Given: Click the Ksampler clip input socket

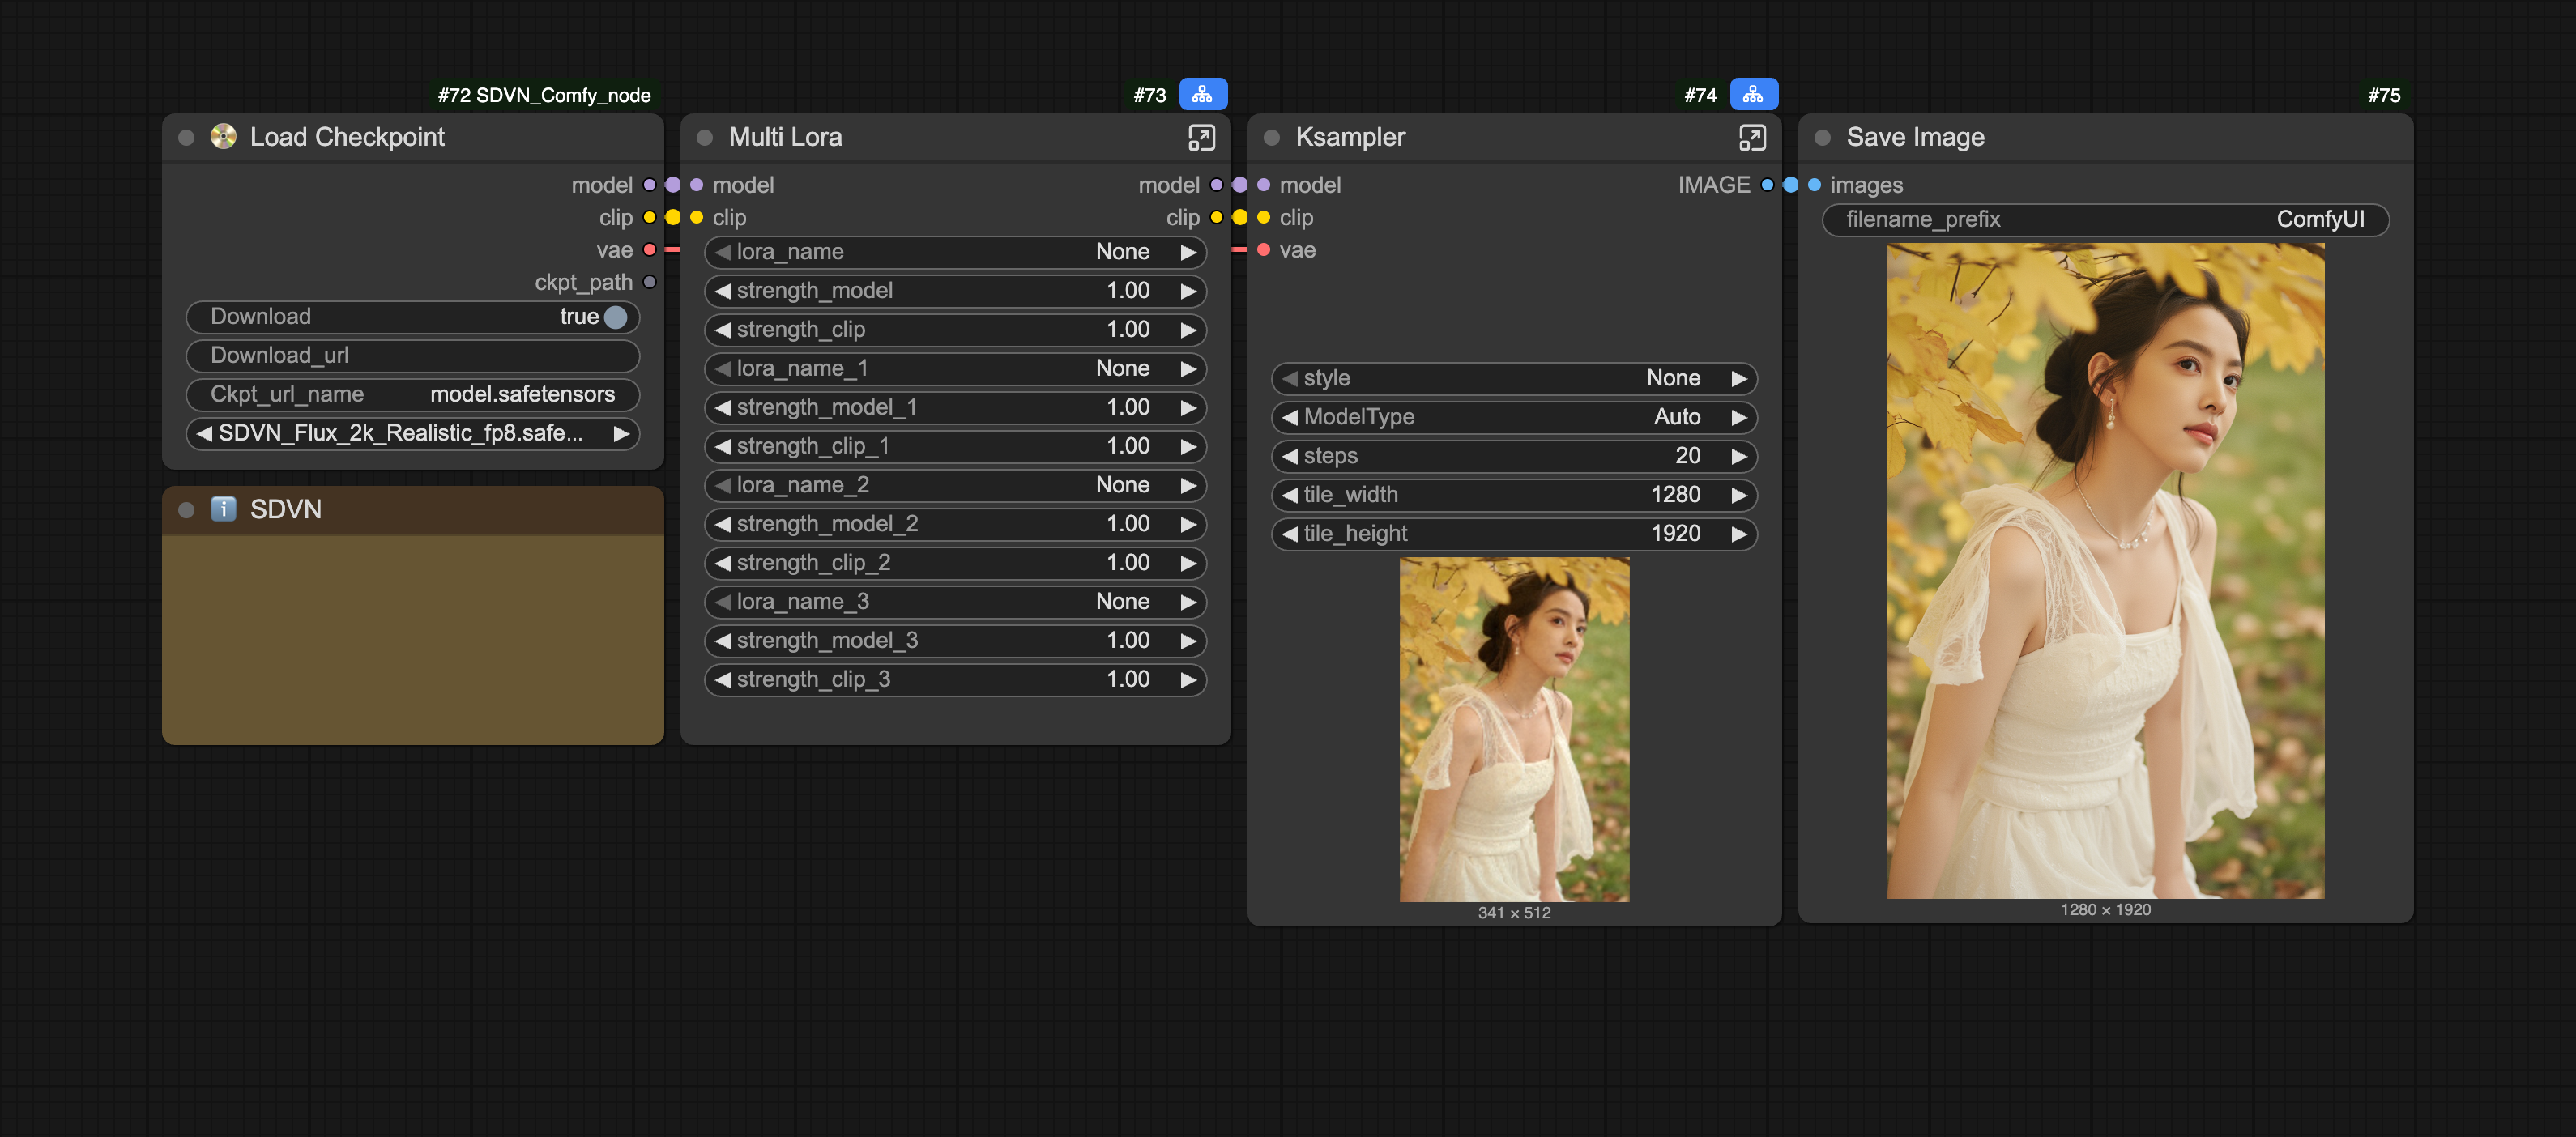Looking at the screenshot, I should pos(1264,217).
